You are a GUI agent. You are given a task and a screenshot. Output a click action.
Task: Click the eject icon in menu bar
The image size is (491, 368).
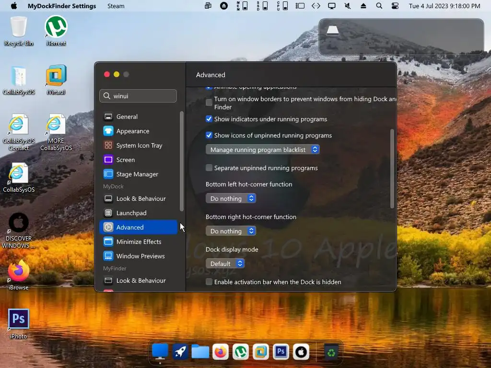point(363,6)
